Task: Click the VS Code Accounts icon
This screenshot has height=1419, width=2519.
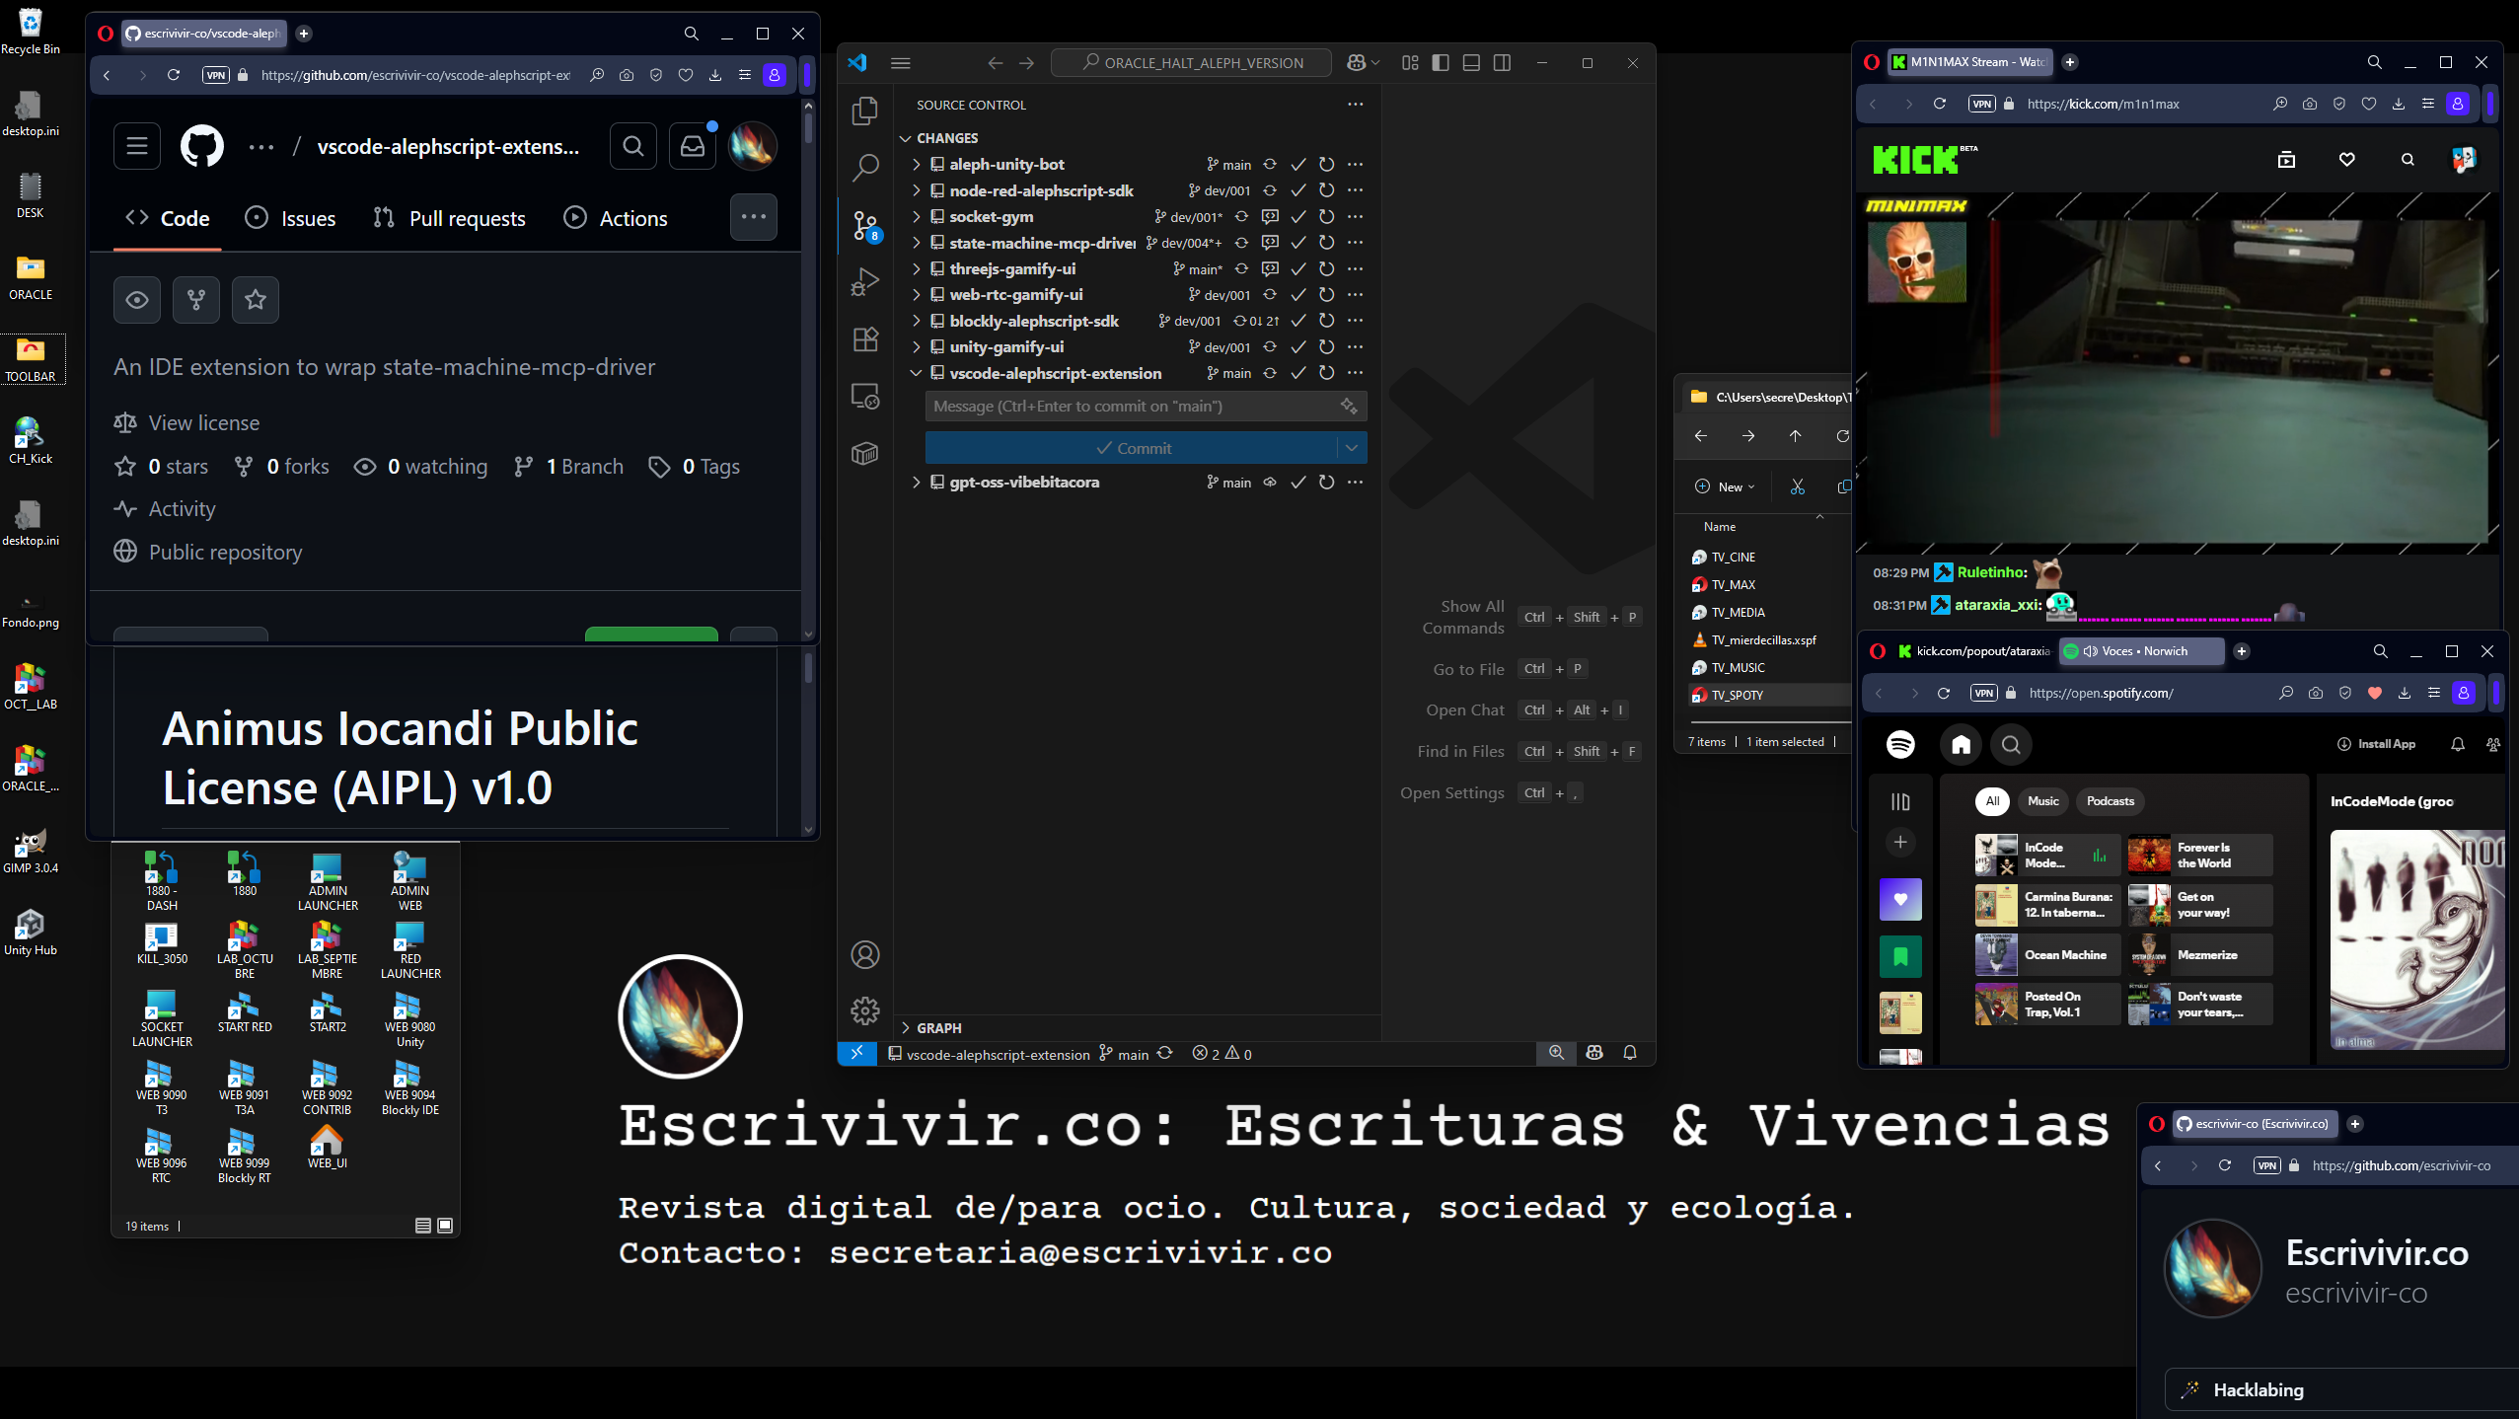Action: tap(865, 954)
